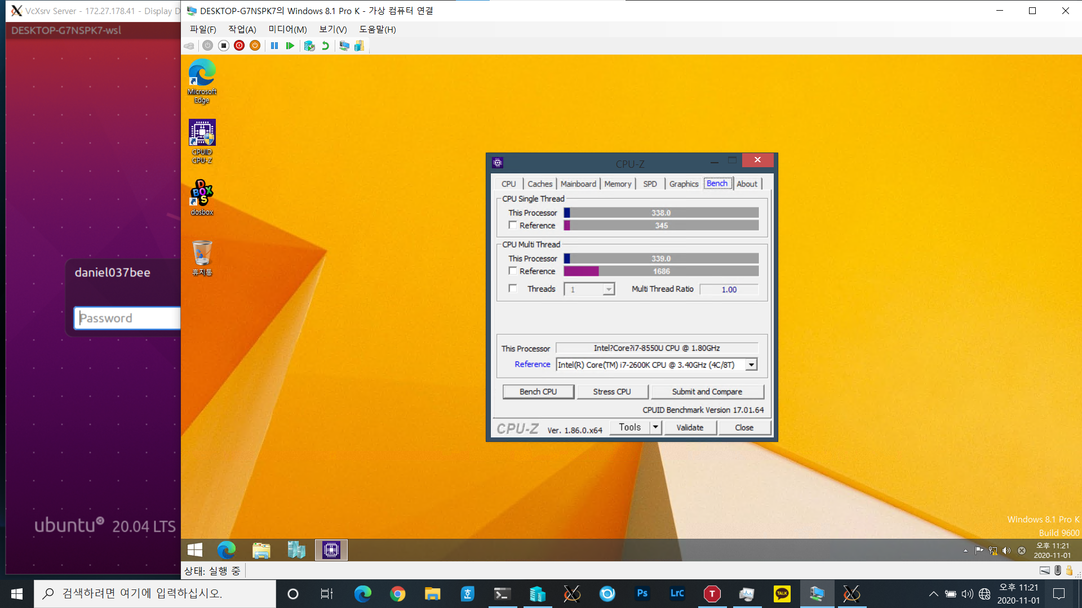Screen dimensions: 1082x608
Task: Open the Threads count dropdown
Action: (x=608, y=289)
